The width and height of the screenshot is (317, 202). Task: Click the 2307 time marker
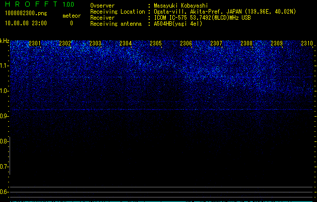pos(216,43)
